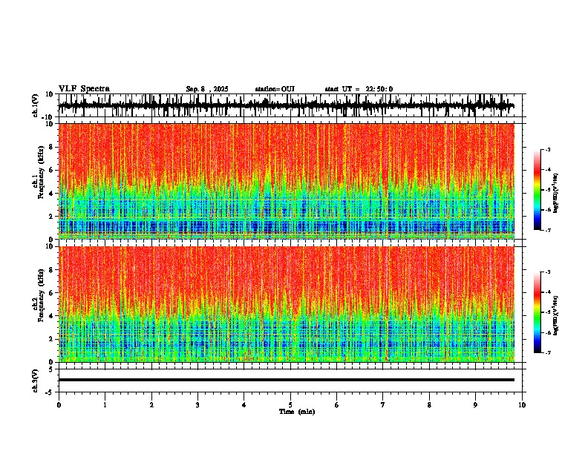
Task: Click the ch.2 color bar log(PSD) label
Action: [555, 315]
